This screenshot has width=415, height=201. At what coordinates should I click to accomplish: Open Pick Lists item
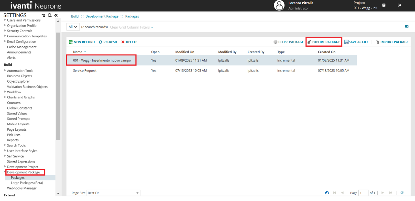click(x=14, y=135)
